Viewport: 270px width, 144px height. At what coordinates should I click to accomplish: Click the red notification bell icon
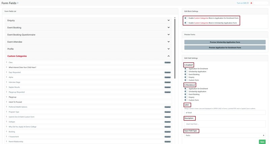251,3
